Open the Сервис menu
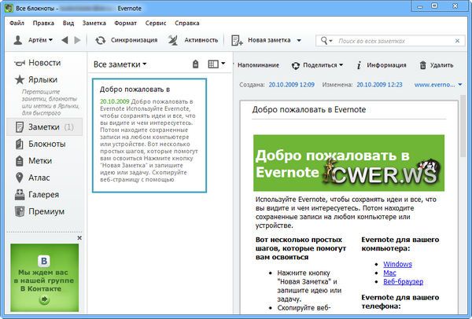The height and width of the screenshot is (319, 472). pyautogui.click(x=155, y=24)
